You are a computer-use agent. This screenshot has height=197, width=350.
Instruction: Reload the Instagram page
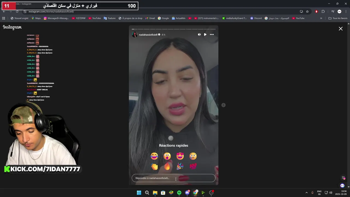pyautogui.click(x=17, y=11)
